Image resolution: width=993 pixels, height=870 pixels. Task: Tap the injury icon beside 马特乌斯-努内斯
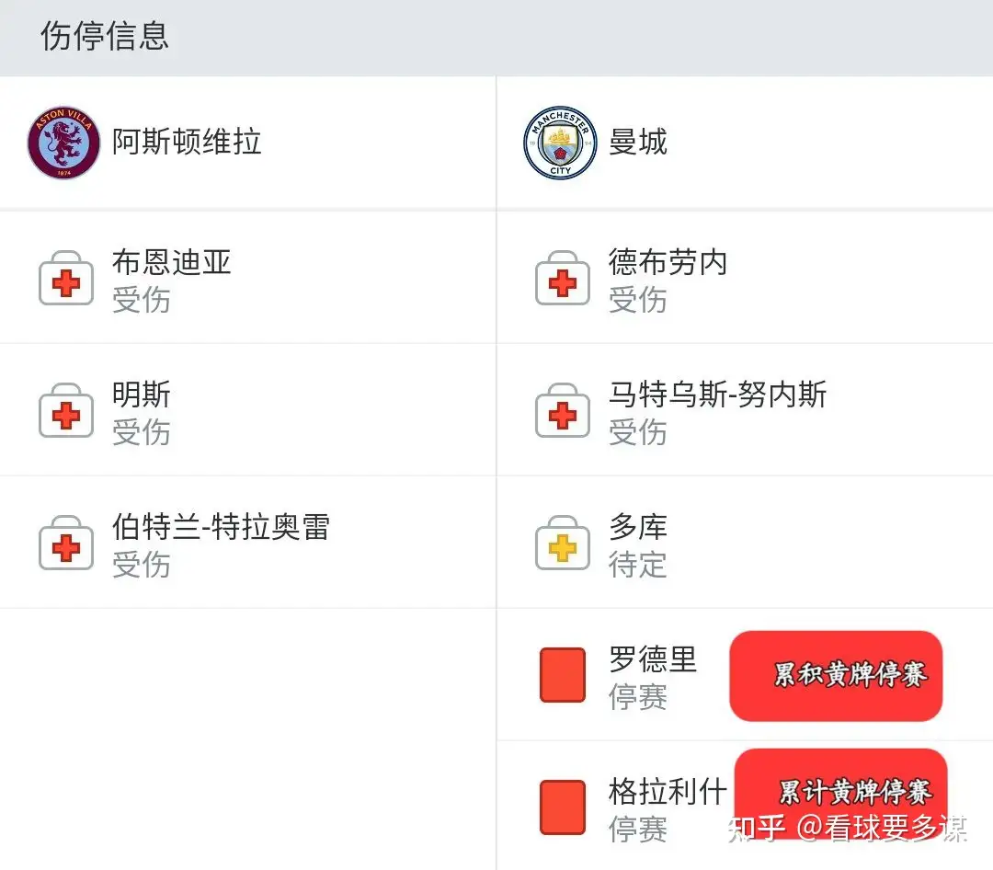tap(563, 412)
